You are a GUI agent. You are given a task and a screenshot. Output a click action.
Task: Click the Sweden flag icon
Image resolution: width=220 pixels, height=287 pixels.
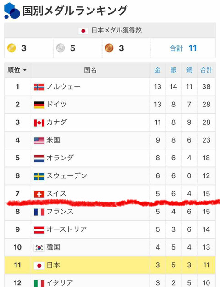(39, 176)
